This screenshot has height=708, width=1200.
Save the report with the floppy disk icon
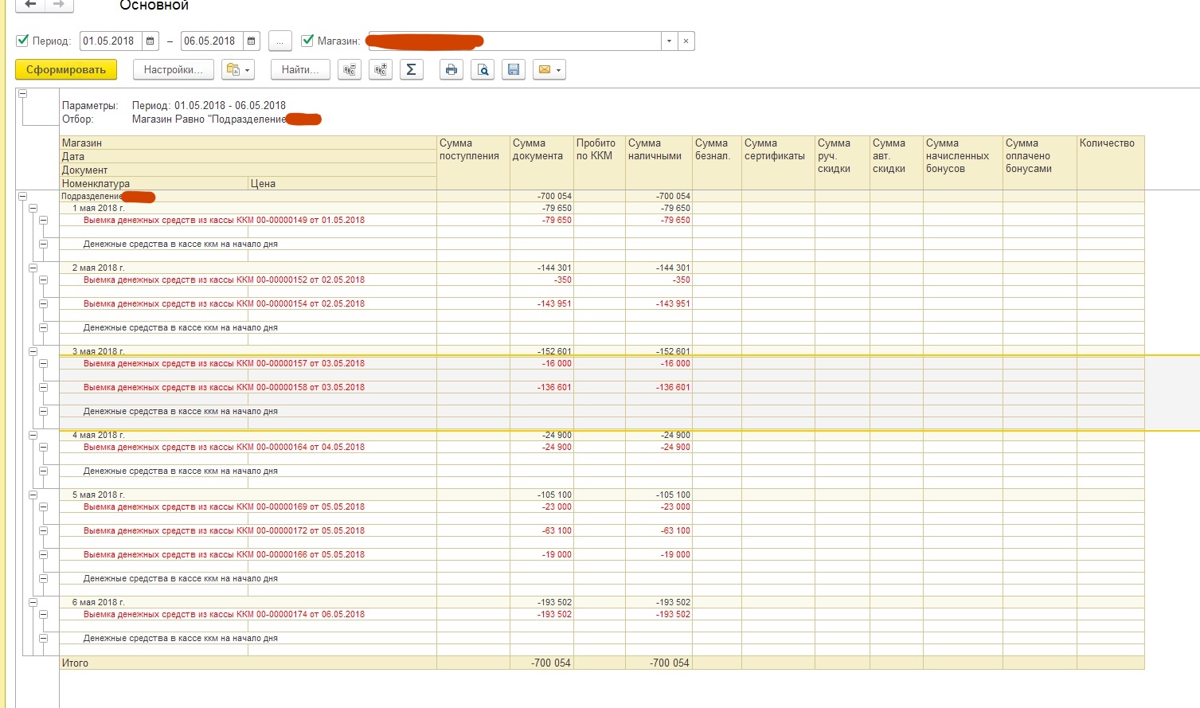514,70
